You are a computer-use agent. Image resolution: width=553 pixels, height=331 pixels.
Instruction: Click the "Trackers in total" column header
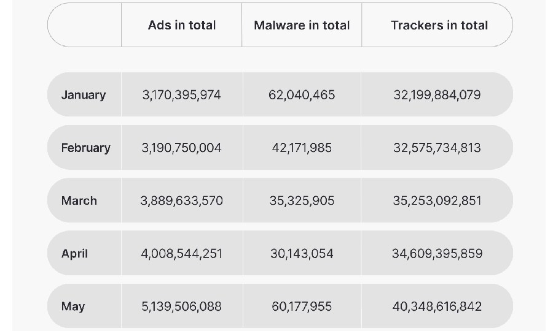(439, 25)
